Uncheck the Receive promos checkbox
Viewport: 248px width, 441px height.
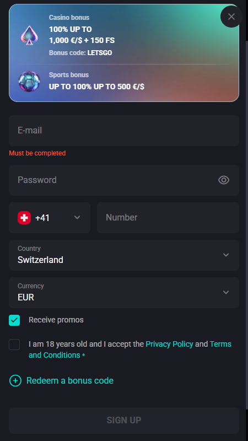pos(14,320)
